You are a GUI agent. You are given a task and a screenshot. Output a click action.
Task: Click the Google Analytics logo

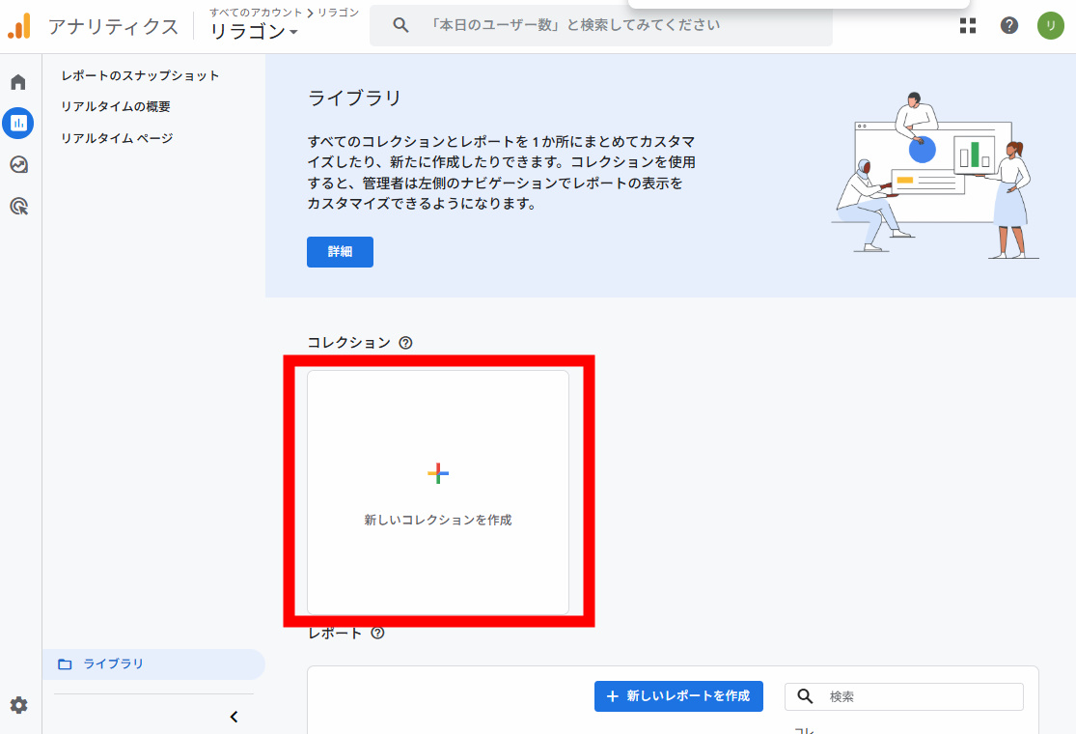19,26
